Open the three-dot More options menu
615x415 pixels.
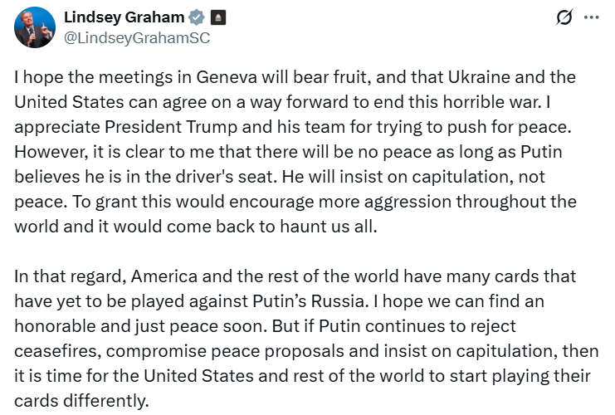(x=590, y=17)
